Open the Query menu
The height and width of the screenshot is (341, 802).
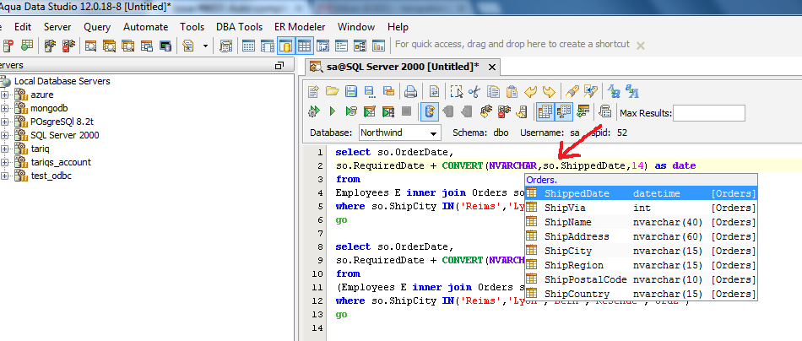click(x=97, y=27)
